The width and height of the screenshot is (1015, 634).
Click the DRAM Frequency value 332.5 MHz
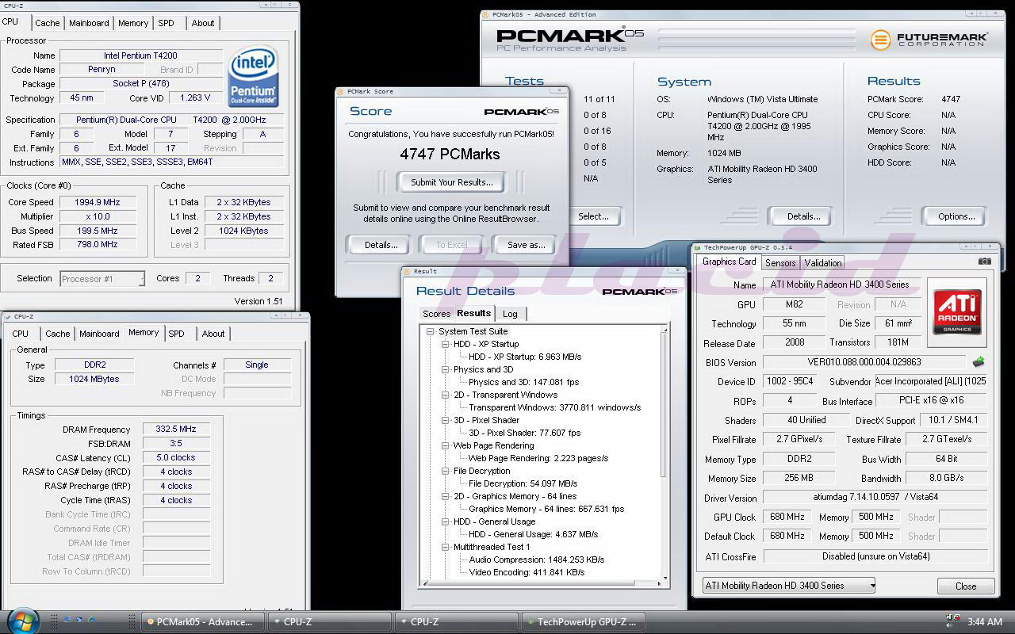[x=176, y=430]
